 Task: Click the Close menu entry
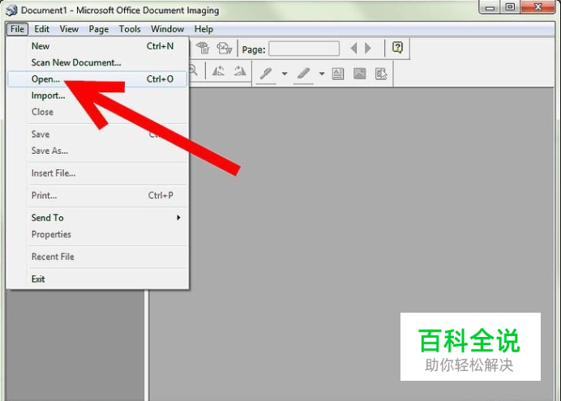97,112
